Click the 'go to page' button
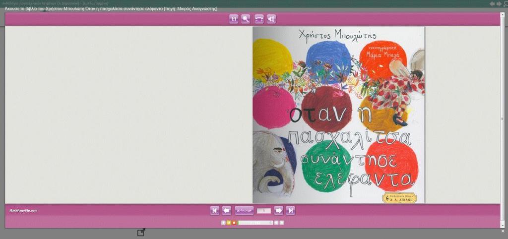This screenshot has height=239, width=508. click(244, 211)
